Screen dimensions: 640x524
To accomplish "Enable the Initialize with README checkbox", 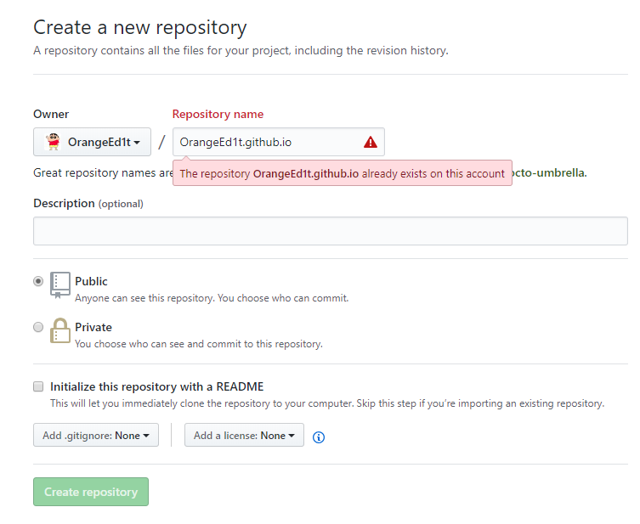I will [x=38, y=386].
